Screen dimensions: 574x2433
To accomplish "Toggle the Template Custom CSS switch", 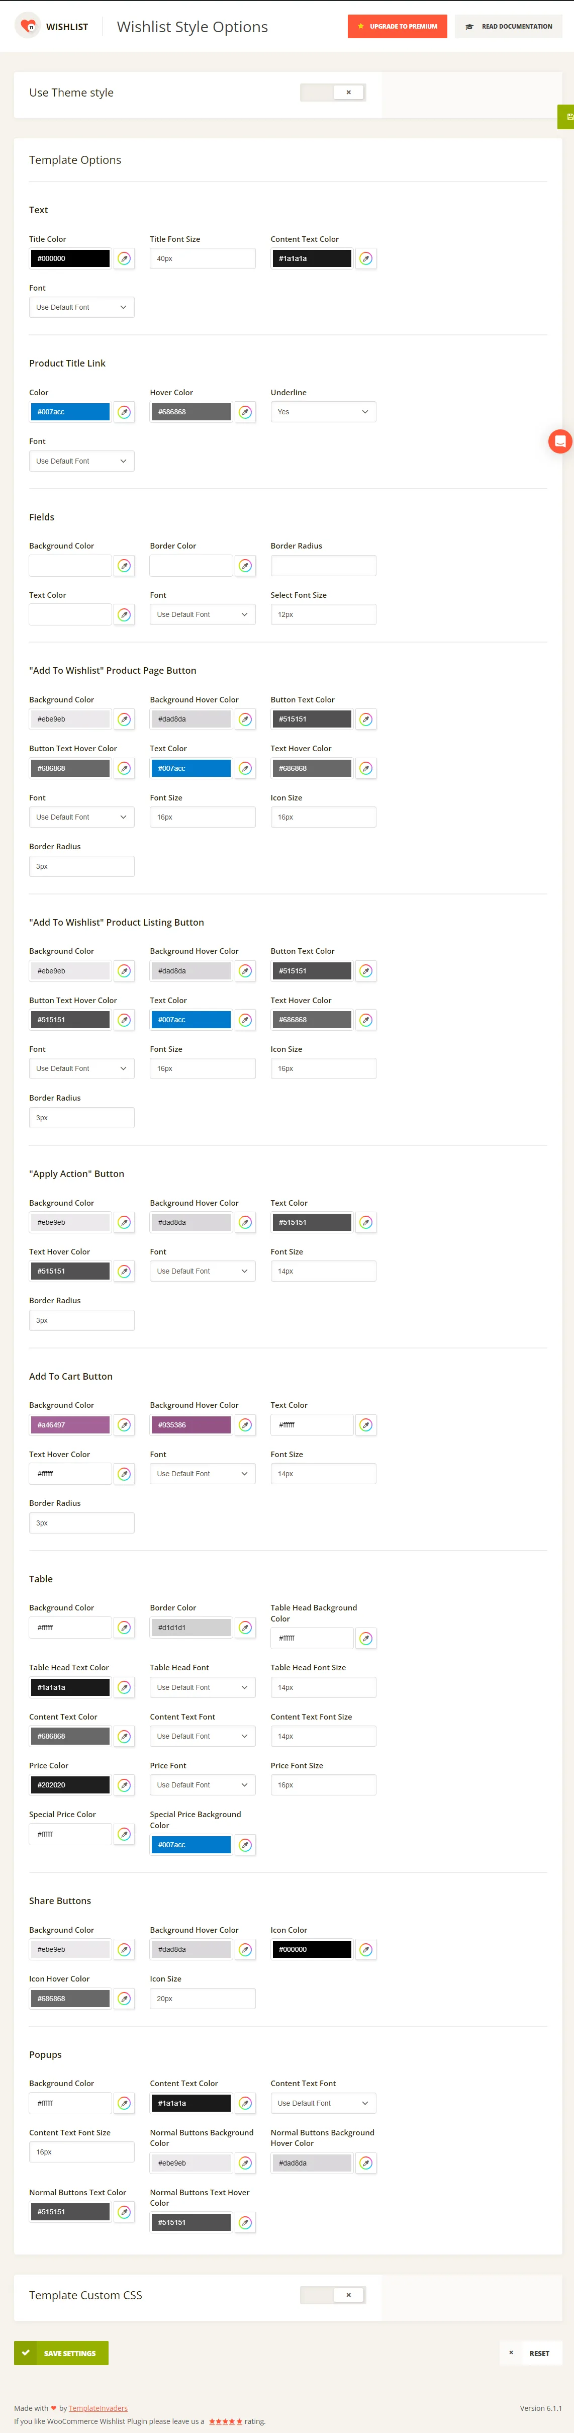I will pos(333,2295).
